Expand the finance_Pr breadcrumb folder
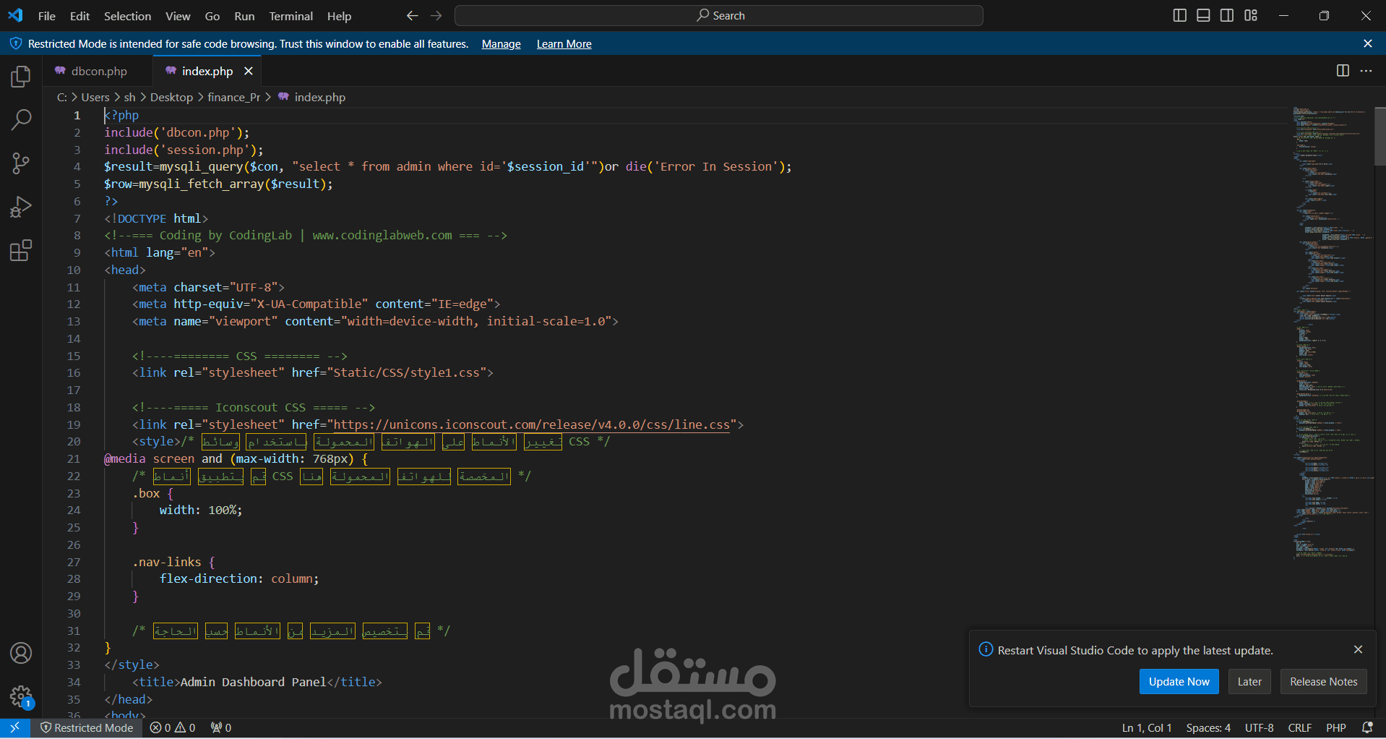Image resolution: width=1386 pixels, height=739 pixels. coord(233,97)
